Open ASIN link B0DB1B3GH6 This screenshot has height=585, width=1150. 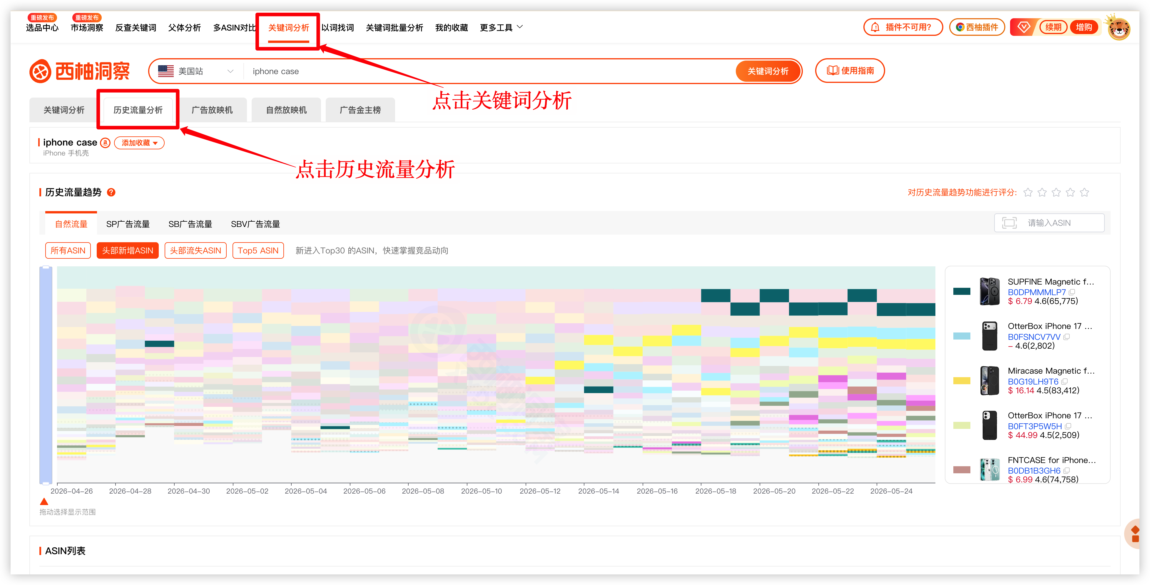pyautogui.click(x=1034, y=471)
